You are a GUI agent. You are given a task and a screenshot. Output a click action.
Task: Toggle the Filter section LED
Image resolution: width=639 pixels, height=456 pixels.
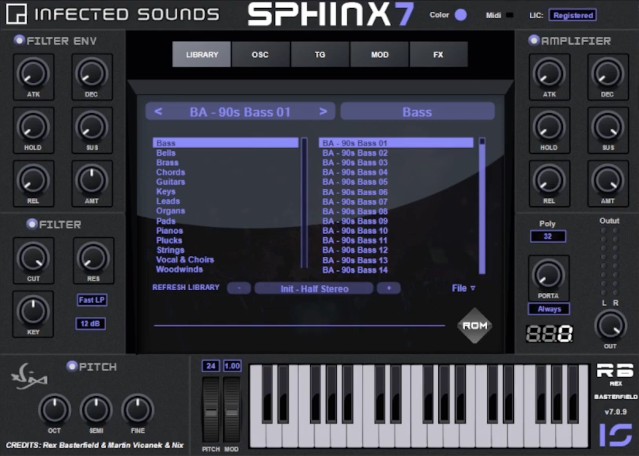32,224
